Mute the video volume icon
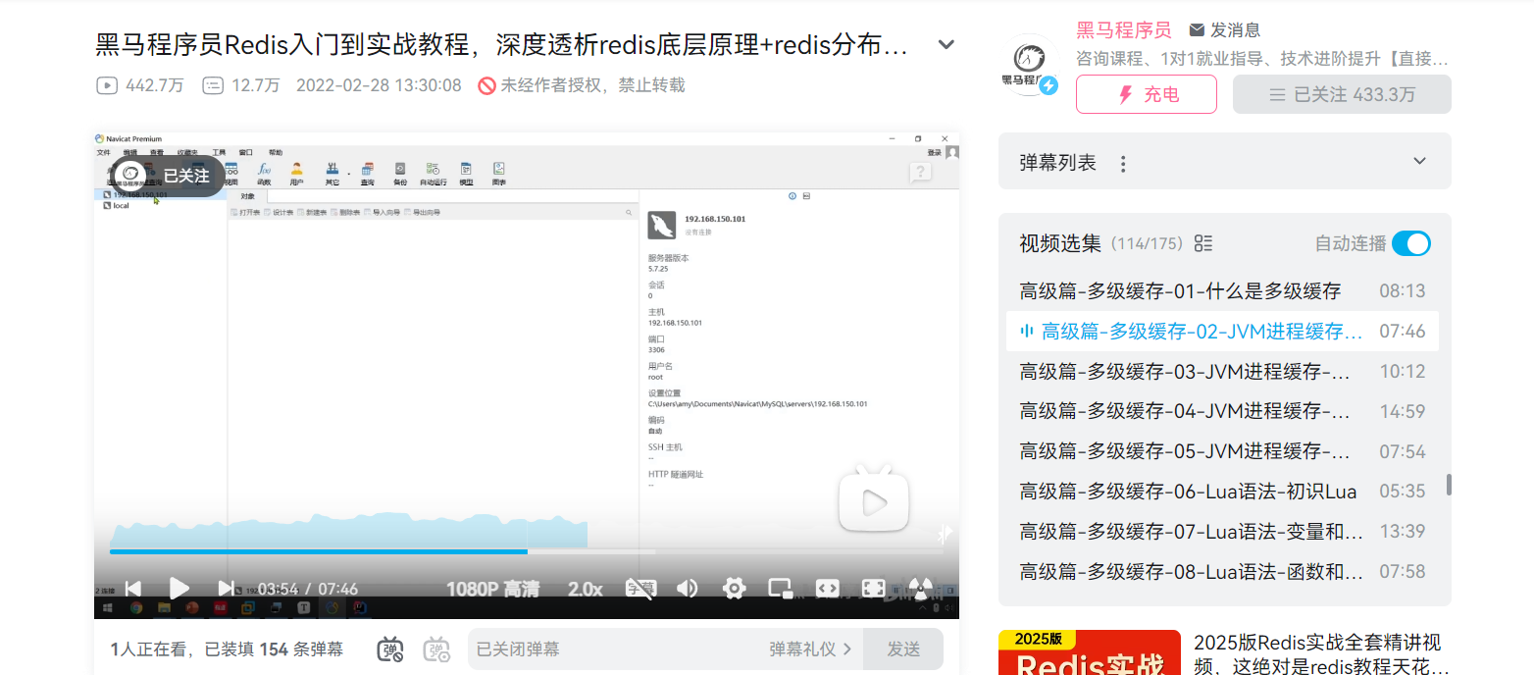Viewport: 1534px width, 675px height. point(688,589)
